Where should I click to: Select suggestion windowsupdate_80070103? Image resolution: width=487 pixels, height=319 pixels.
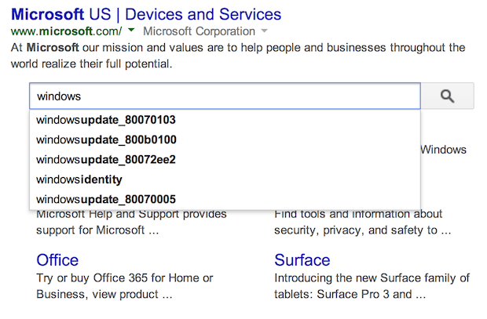(x=106, y=120)
